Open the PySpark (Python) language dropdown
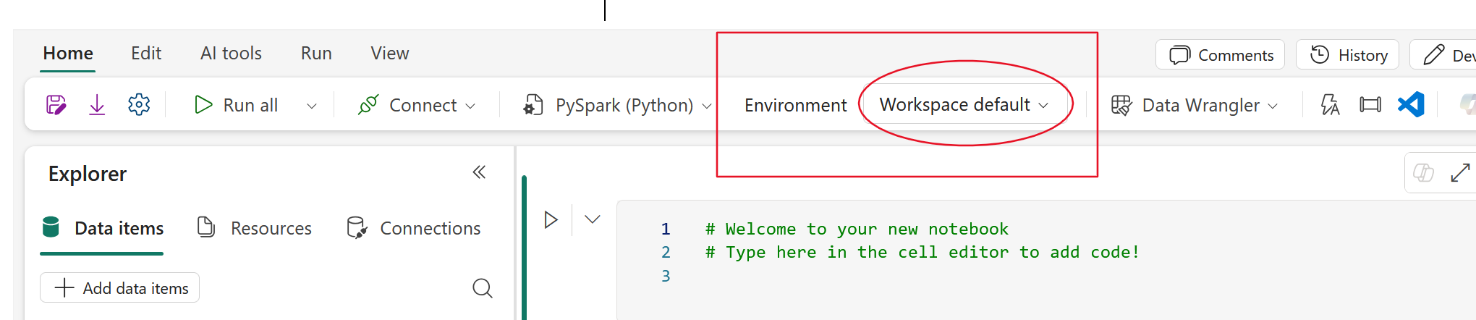This screenshot has height=320, width=1476. tap(617, 105)
